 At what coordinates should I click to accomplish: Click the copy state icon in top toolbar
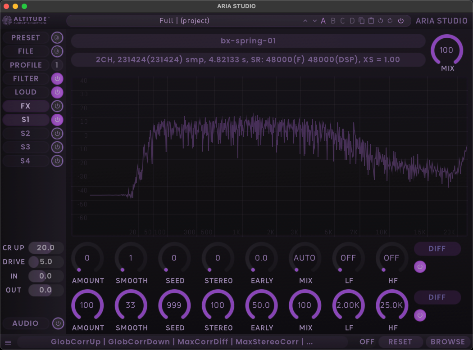click(x=362, y=21)
